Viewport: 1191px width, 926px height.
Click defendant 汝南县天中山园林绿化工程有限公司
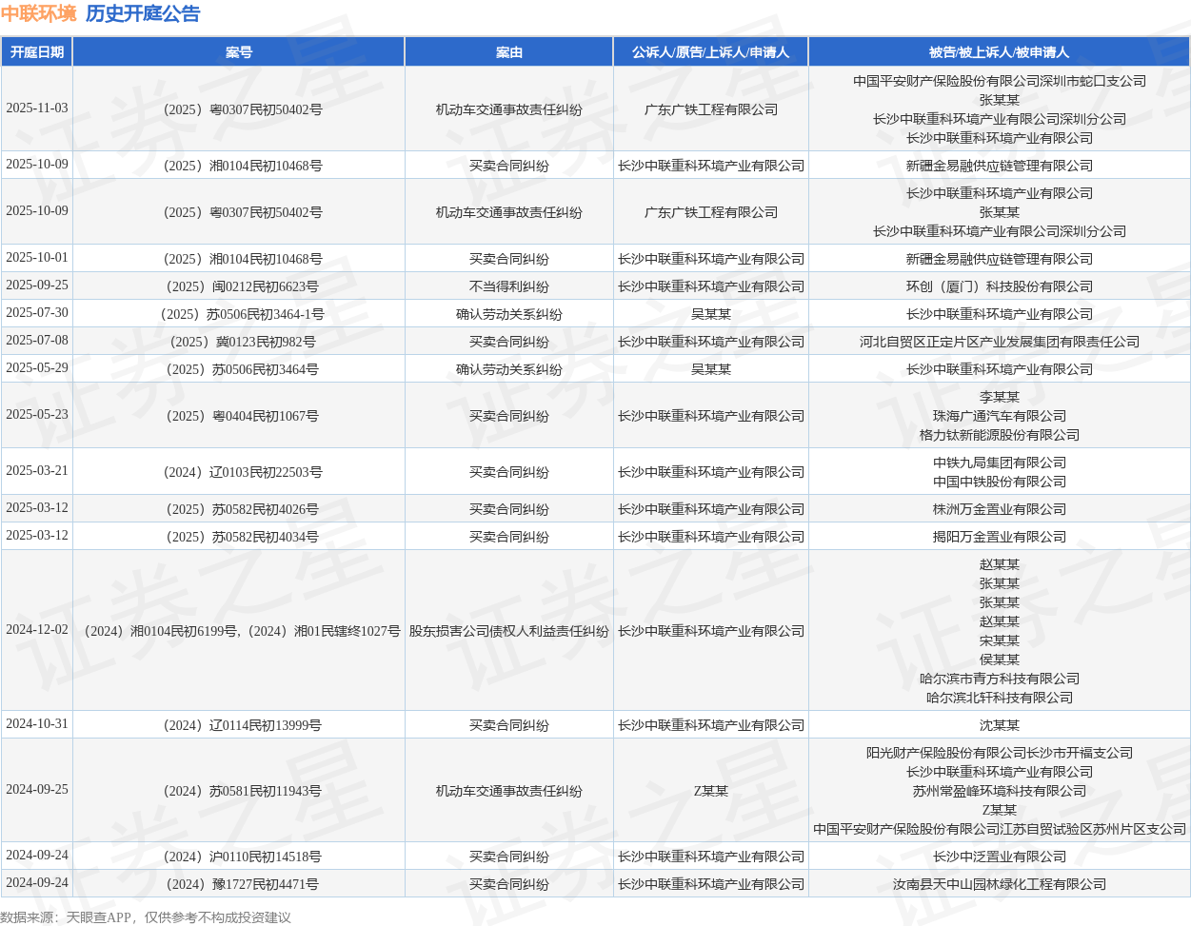(1000, 884)
